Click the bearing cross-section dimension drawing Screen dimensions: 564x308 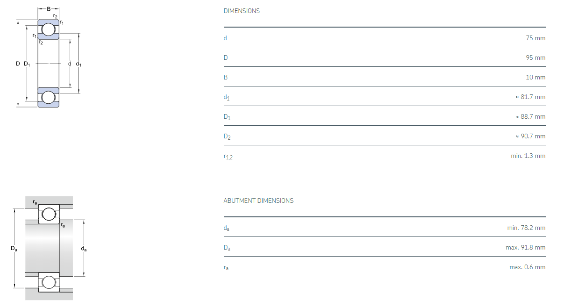tap(49, 57)
